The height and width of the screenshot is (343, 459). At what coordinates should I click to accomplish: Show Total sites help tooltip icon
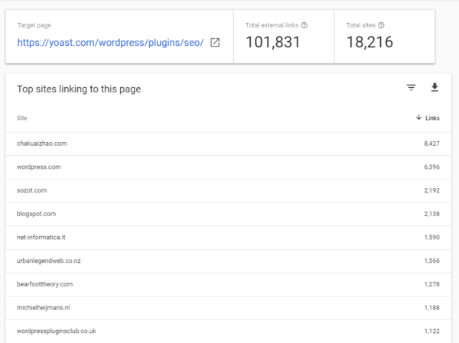381,25
